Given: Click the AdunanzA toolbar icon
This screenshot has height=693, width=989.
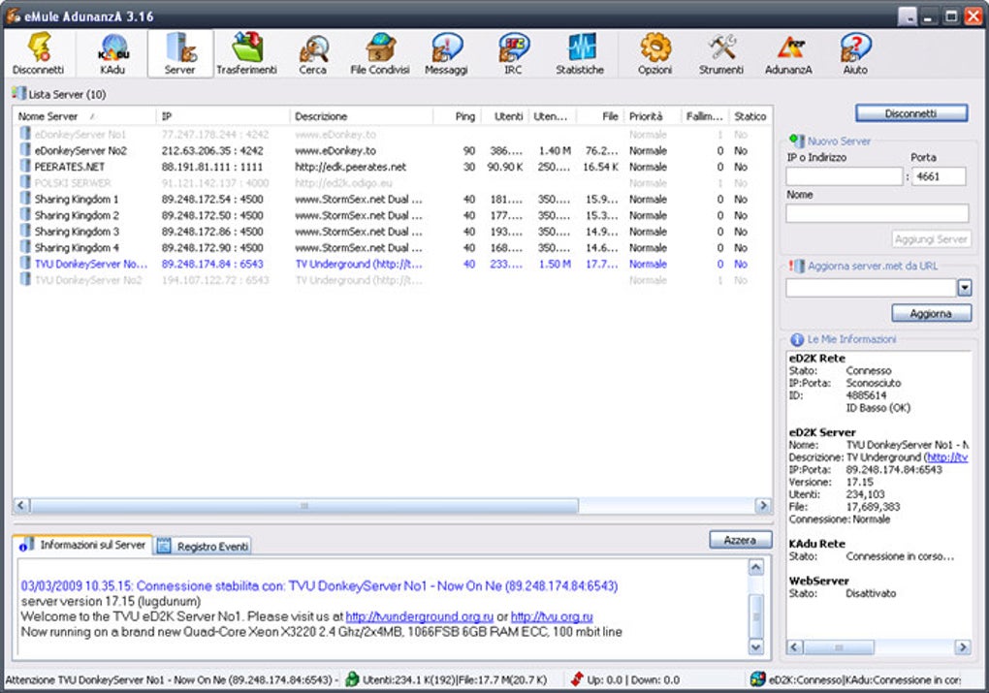Looking at the screenshot, I should [x=788, y=53].
